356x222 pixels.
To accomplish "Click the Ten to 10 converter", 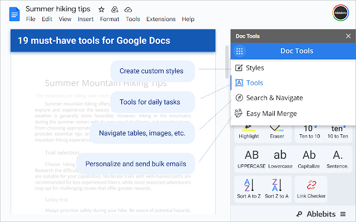I will [309, 132].
